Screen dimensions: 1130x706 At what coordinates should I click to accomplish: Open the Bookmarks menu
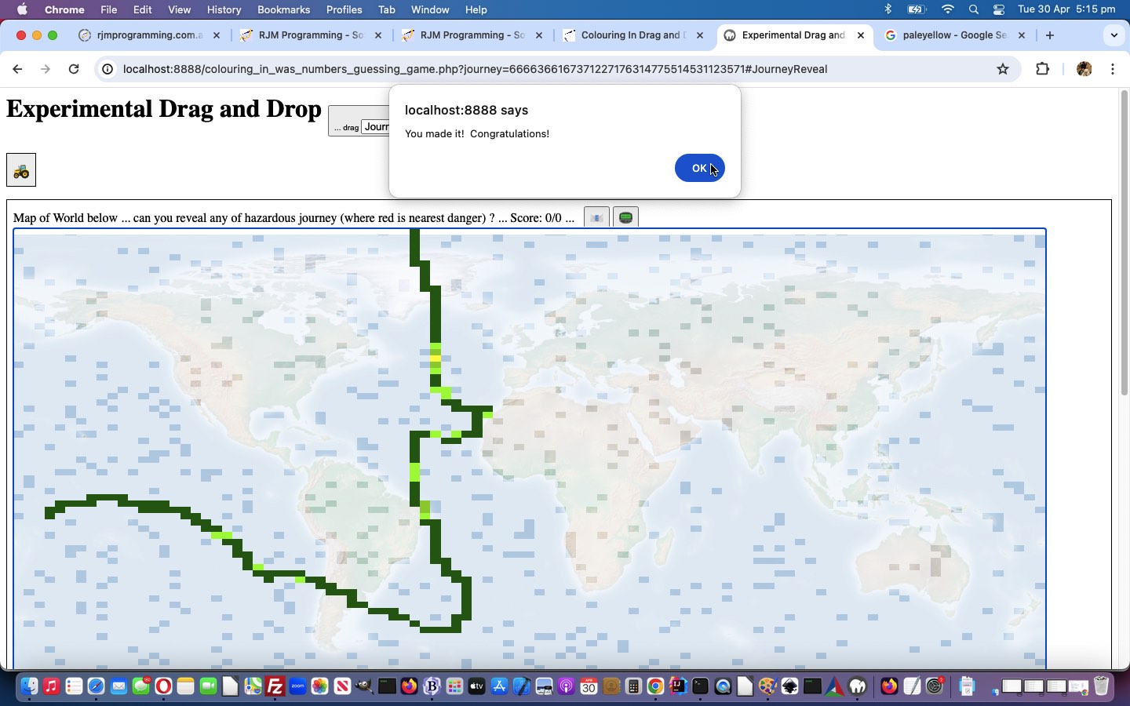[283, 9]
